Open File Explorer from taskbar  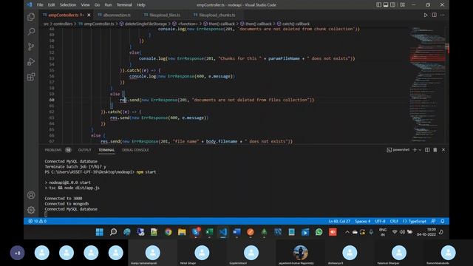tap(182, 232)
